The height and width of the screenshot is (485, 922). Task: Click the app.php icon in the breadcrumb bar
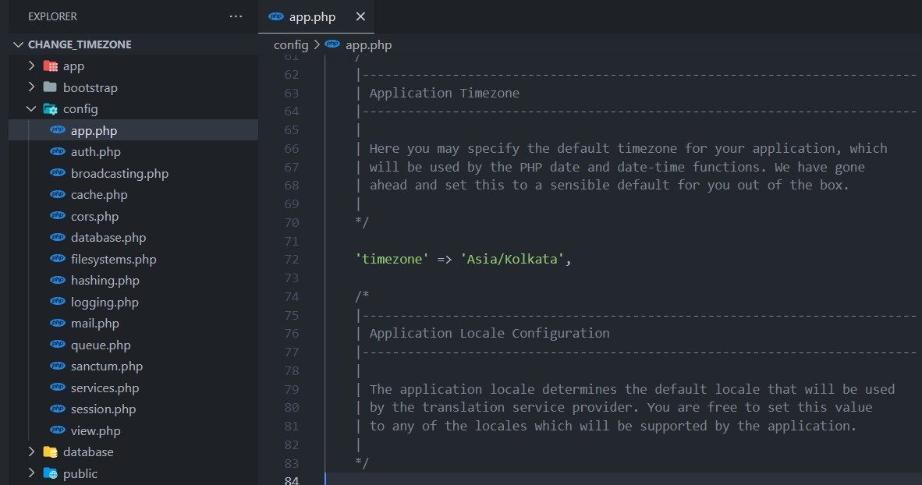coord(332,44)
